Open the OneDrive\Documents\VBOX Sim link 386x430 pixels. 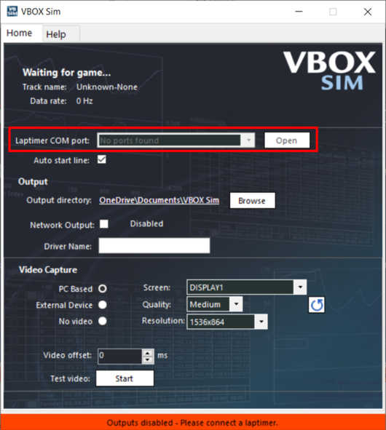pos(159,200)
